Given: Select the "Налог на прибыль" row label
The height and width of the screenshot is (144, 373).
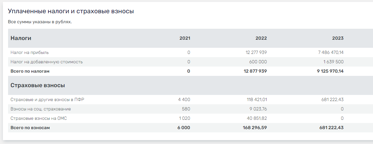Looking at the screenshot, I should (x=30, y=52).
